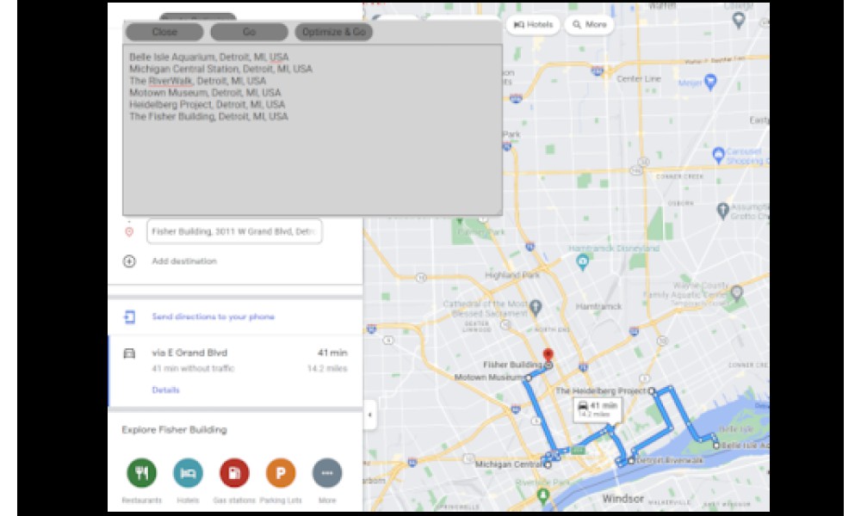Click the Carousel Shopping pin on the map
Viewport: 861px width, 516px height.
tap(719, 155)
